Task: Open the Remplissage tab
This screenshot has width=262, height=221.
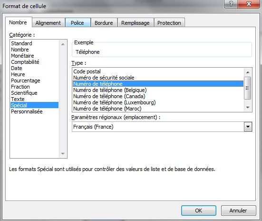Action: (x=136, y=22)
